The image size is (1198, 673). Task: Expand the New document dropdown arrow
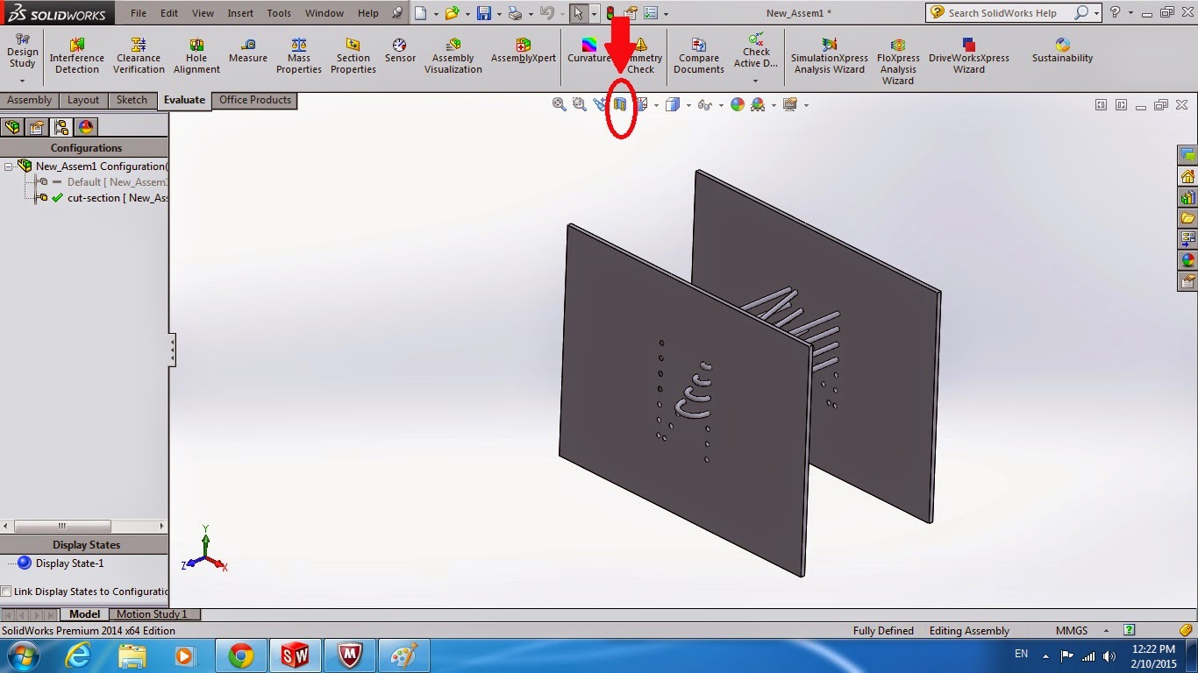pos(435,14)
